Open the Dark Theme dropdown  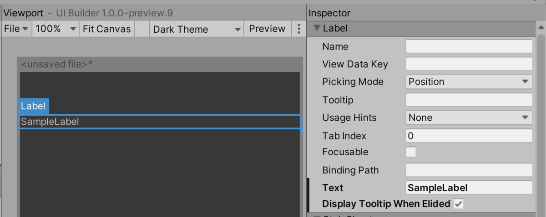(197, 29)
